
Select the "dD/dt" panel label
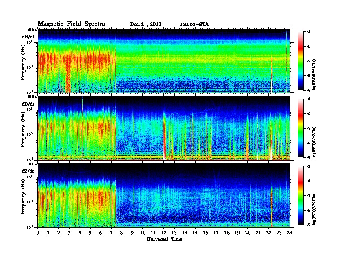(28, 104)
